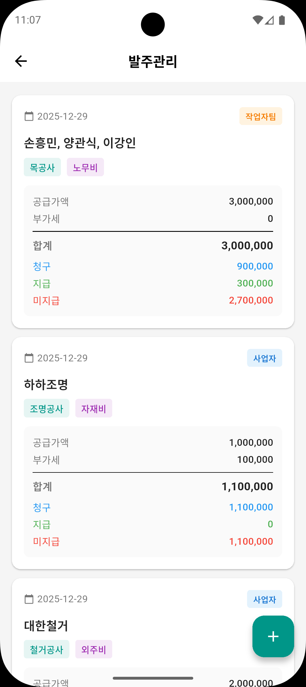This screenshot has width=306, height=687.
Task: Tap calendar icon on 손흥민 order card
Action: 29,116
